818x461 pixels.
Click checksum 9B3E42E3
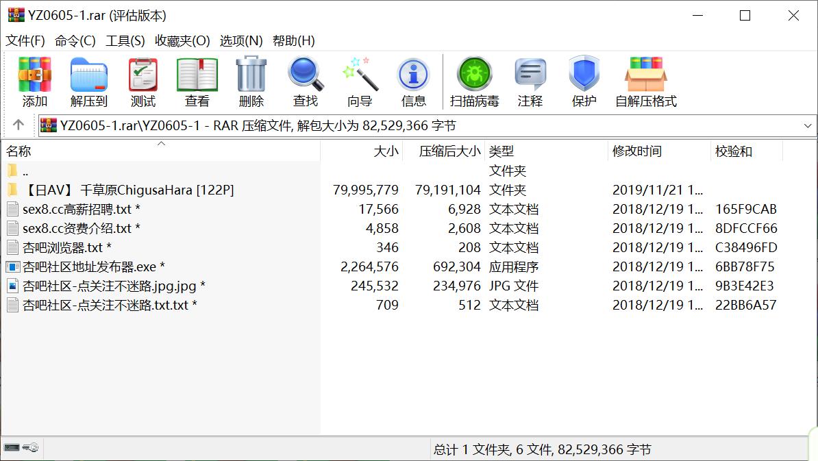[x=745, y=286]
